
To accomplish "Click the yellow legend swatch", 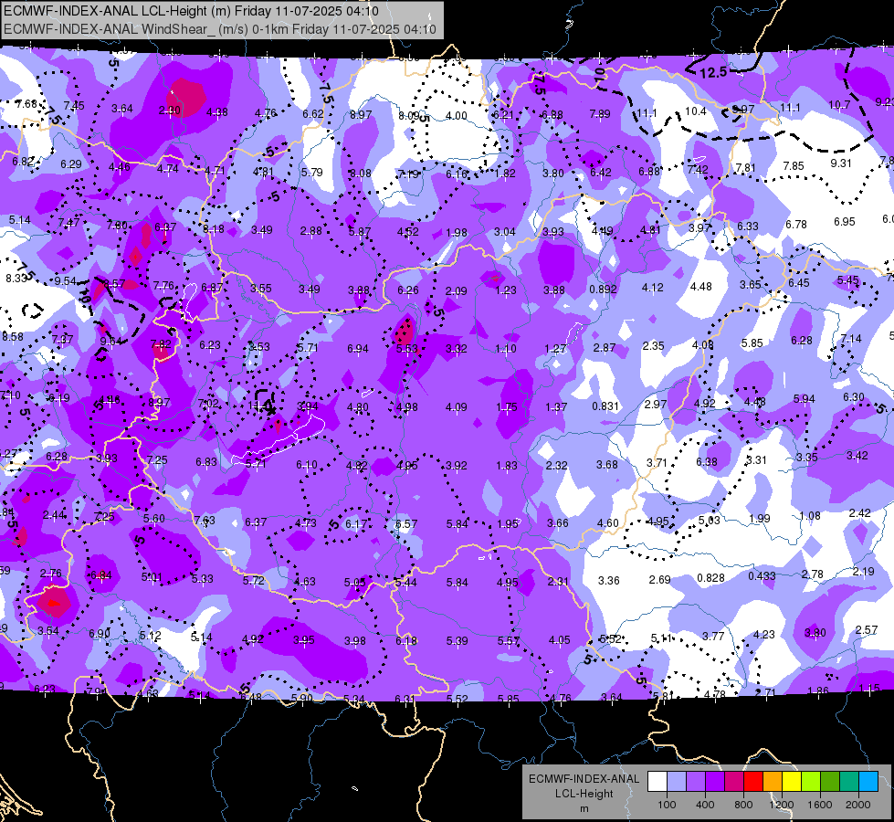I will click(792, 782).
